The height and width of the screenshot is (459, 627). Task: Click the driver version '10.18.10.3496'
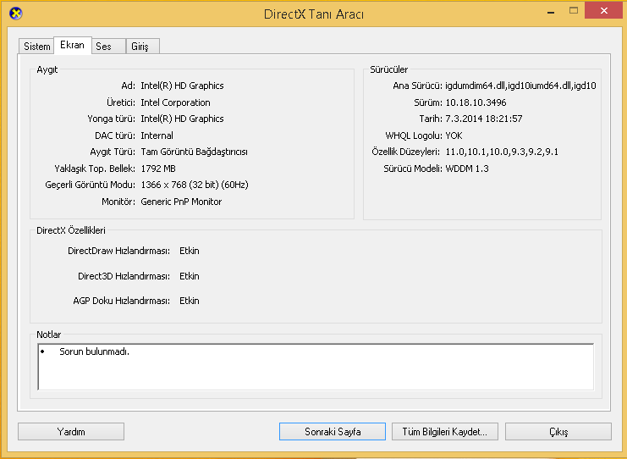tap(476, 102)
